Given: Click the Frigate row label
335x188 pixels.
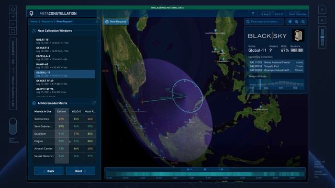Looking at the screenshot, I should pos(38,142).
